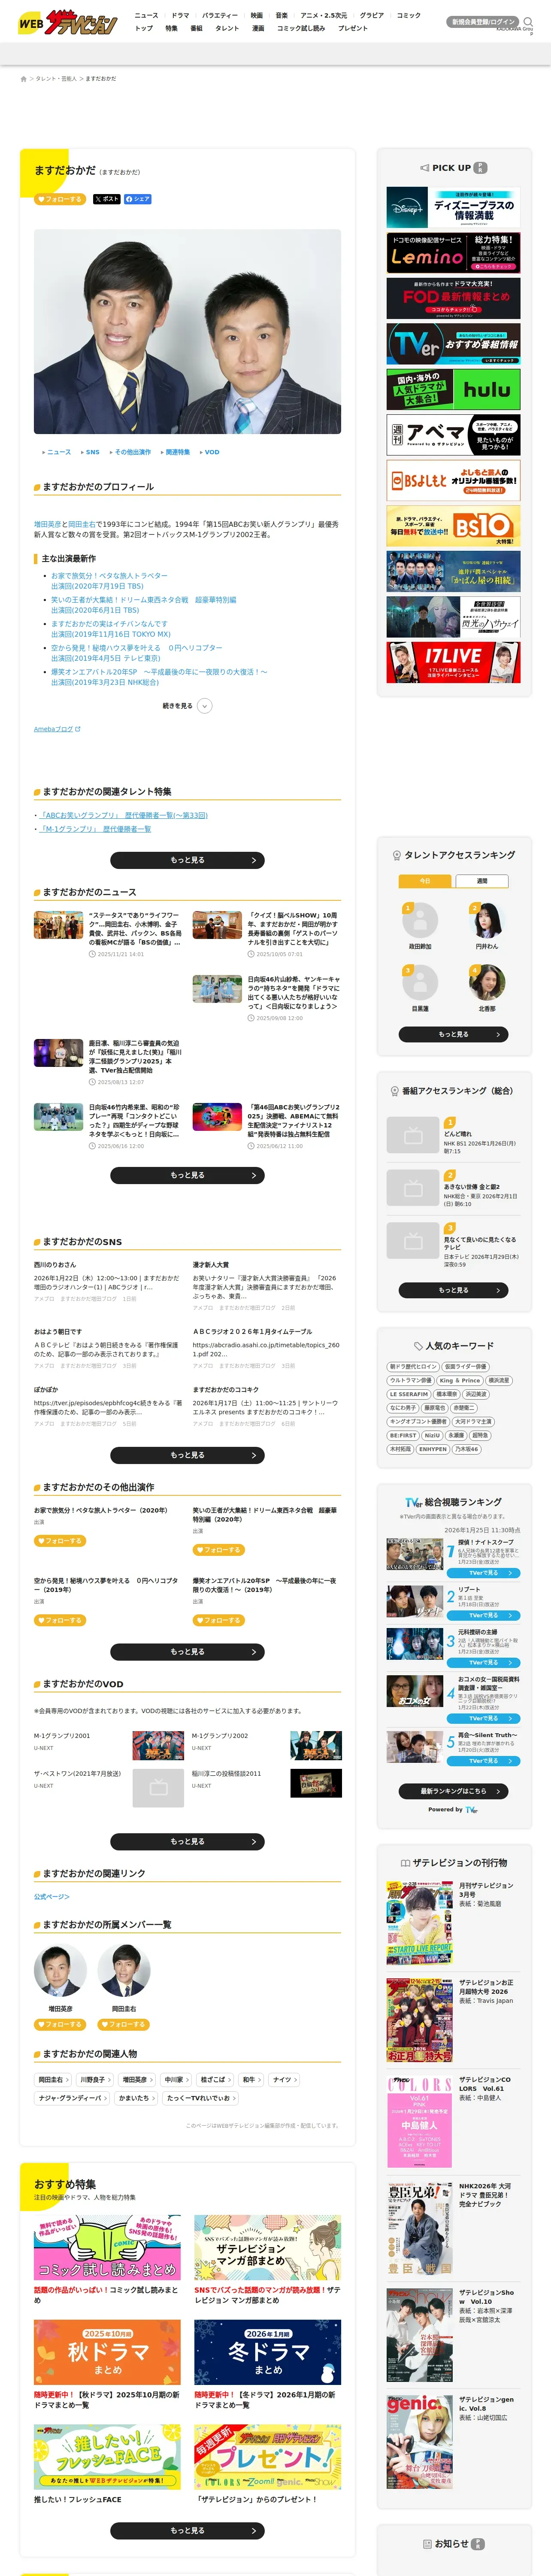551x2576 pixels.
Task: Open related person chip かまいたち
Action: (136, 2098)
